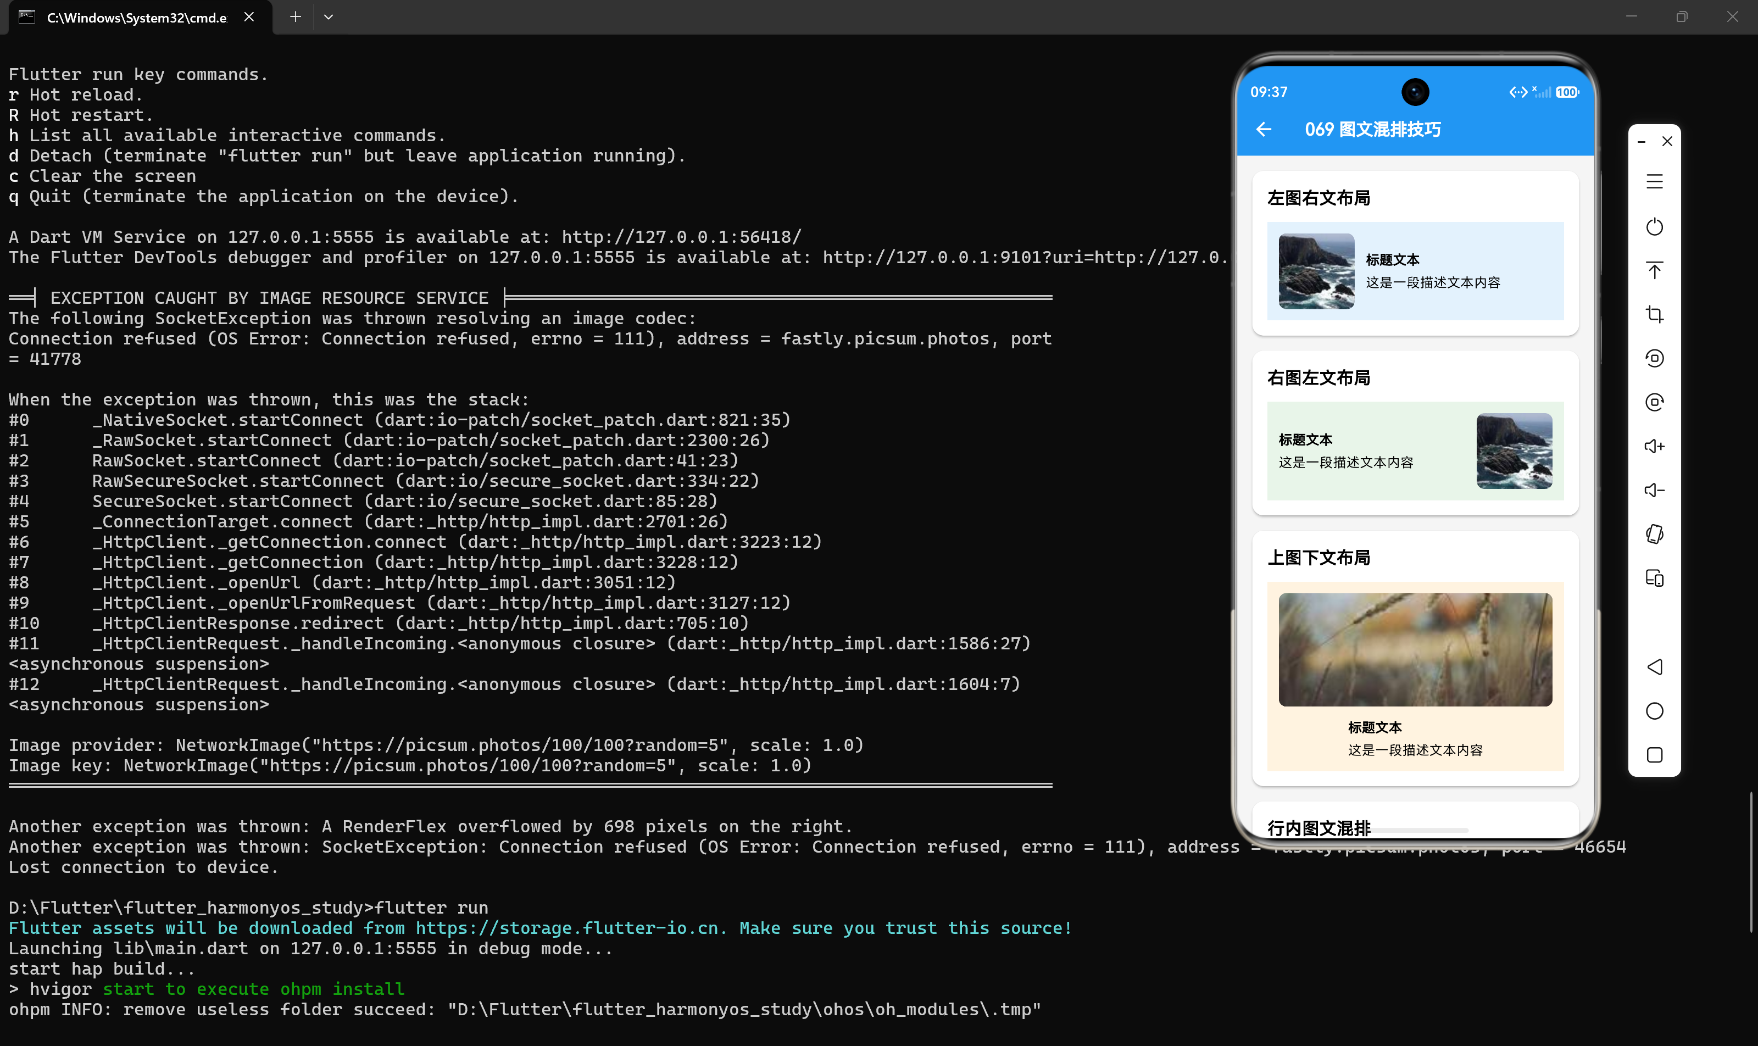Tap the 右图左文布局 card heading

click(x=1318, y=378)
